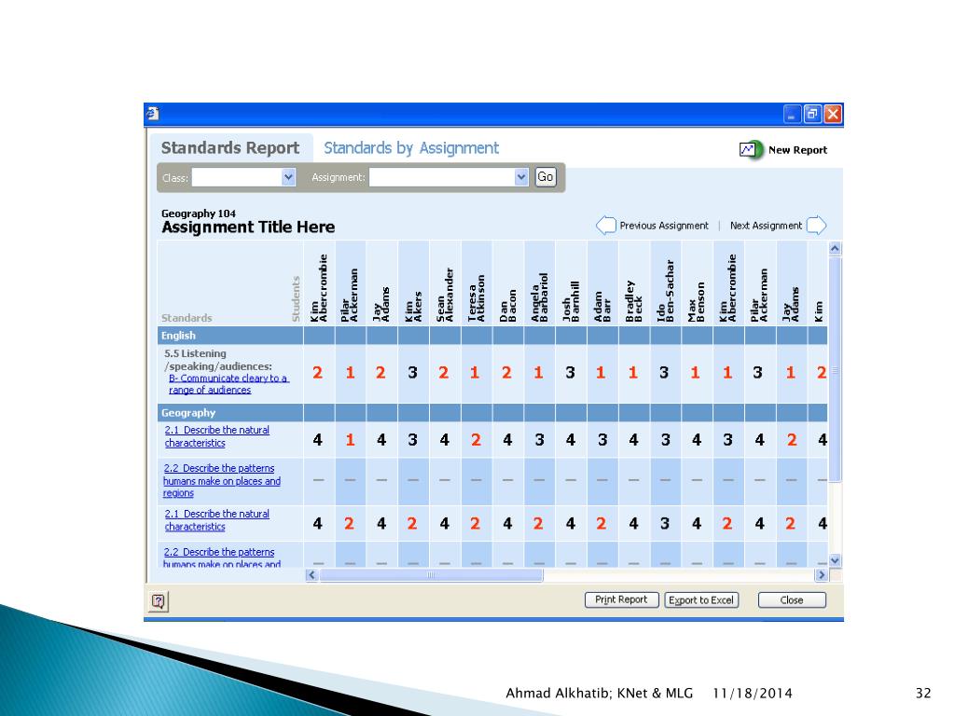Click the Adam Barr column header
The height and width of the screenshot is (716, 955).
pyautogui.click(x=602, y=283)
